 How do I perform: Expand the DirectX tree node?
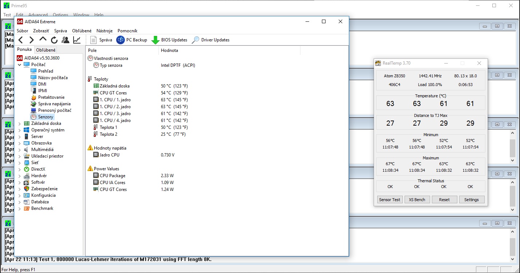(x=20, y=169)
